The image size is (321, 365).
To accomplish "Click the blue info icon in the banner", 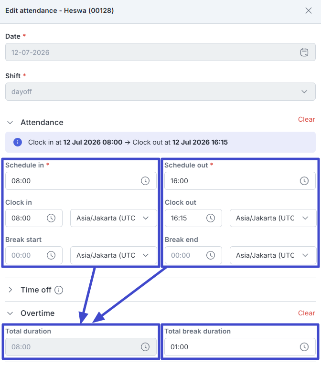I will [18, 142].
